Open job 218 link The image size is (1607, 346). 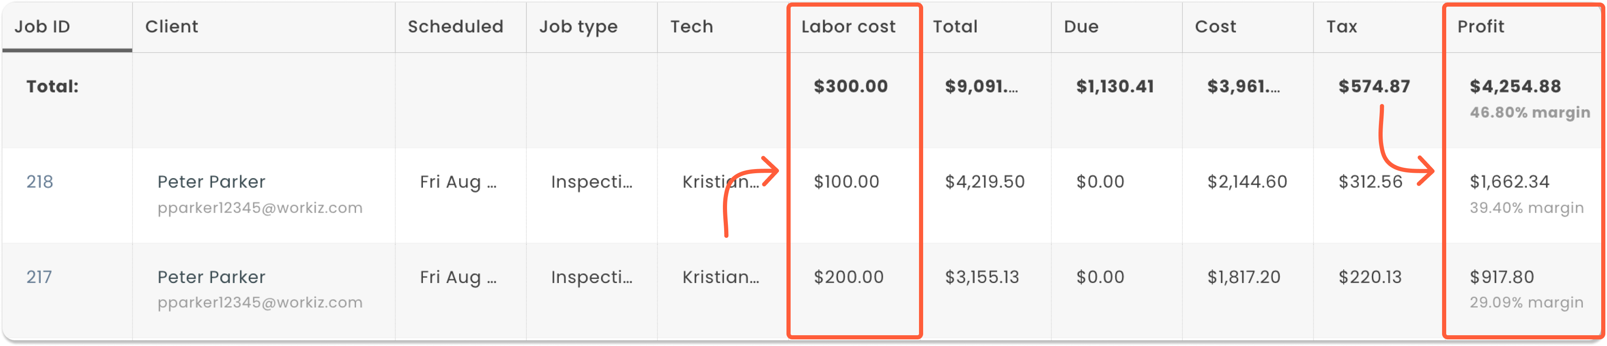(39, 182)
